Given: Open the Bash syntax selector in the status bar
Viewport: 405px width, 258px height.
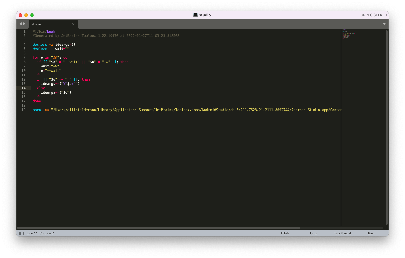Looking at the screenshot, I should click(x=372, y=233).
